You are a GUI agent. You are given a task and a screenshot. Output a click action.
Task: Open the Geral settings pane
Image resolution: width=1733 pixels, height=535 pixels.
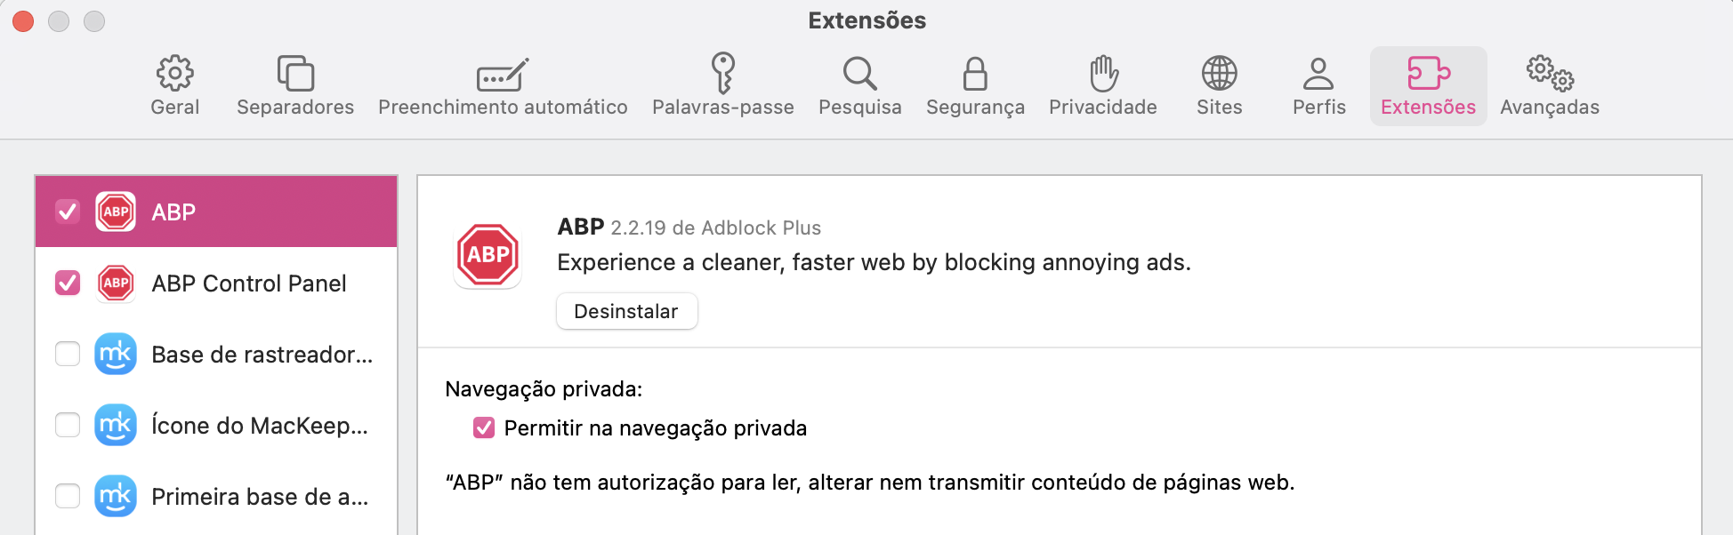coord(174,84)
